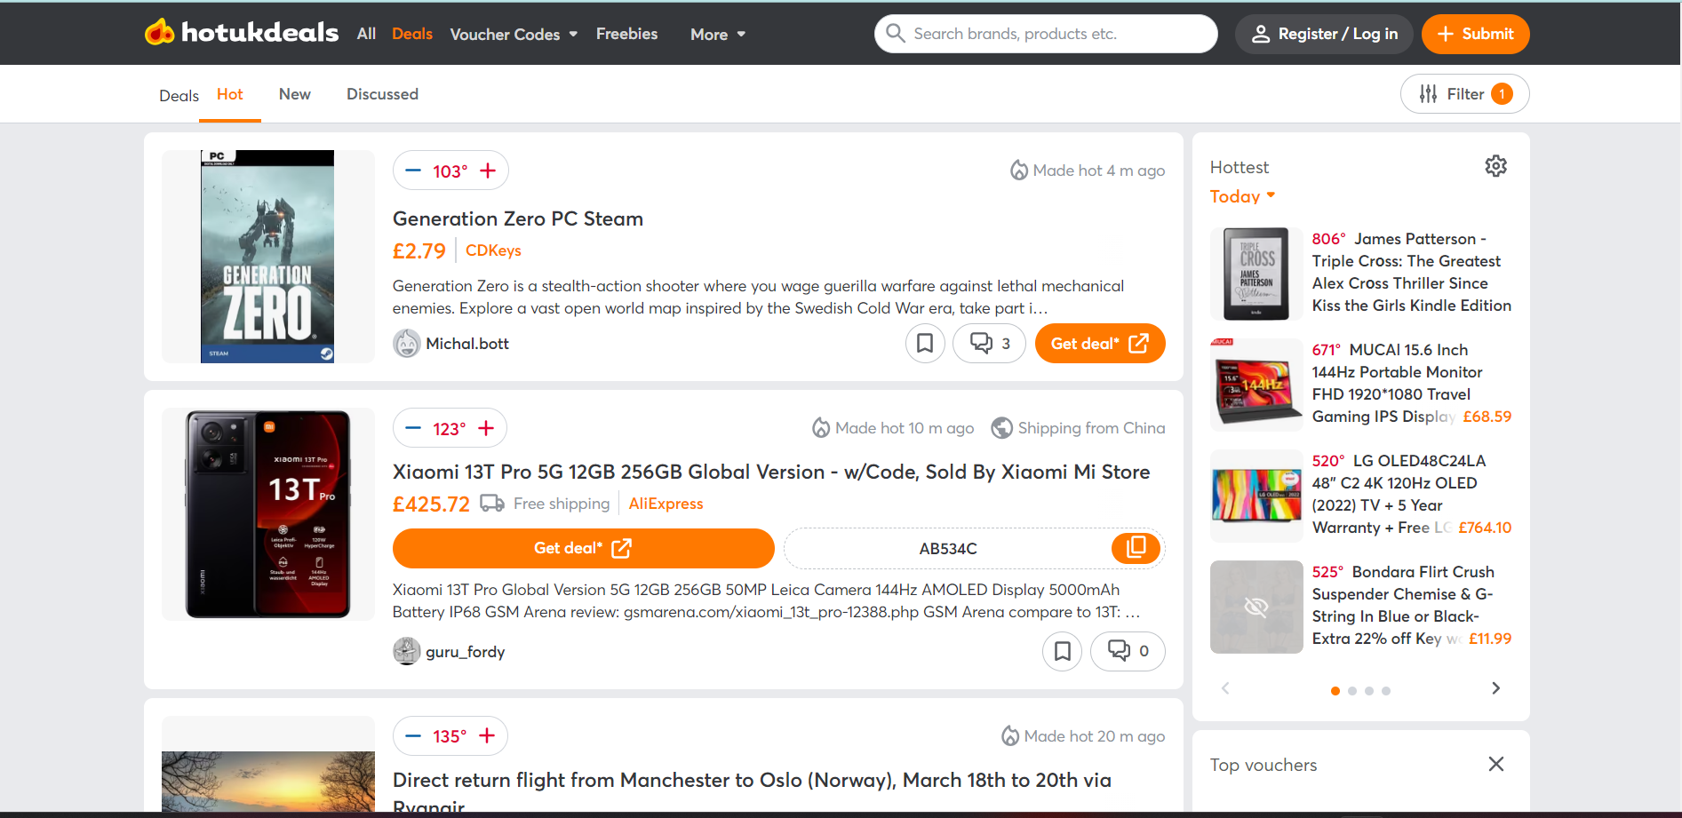
Task: Open comments on Xiaomi 13T Pro deal
Action: coord(1128,652)
